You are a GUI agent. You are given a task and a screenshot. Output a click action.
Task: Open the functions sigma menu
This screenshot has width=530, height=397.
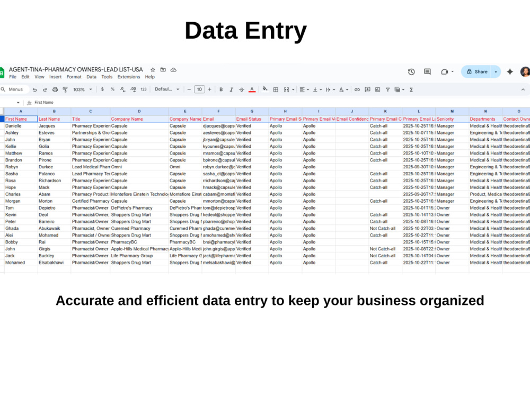point(411,89)
